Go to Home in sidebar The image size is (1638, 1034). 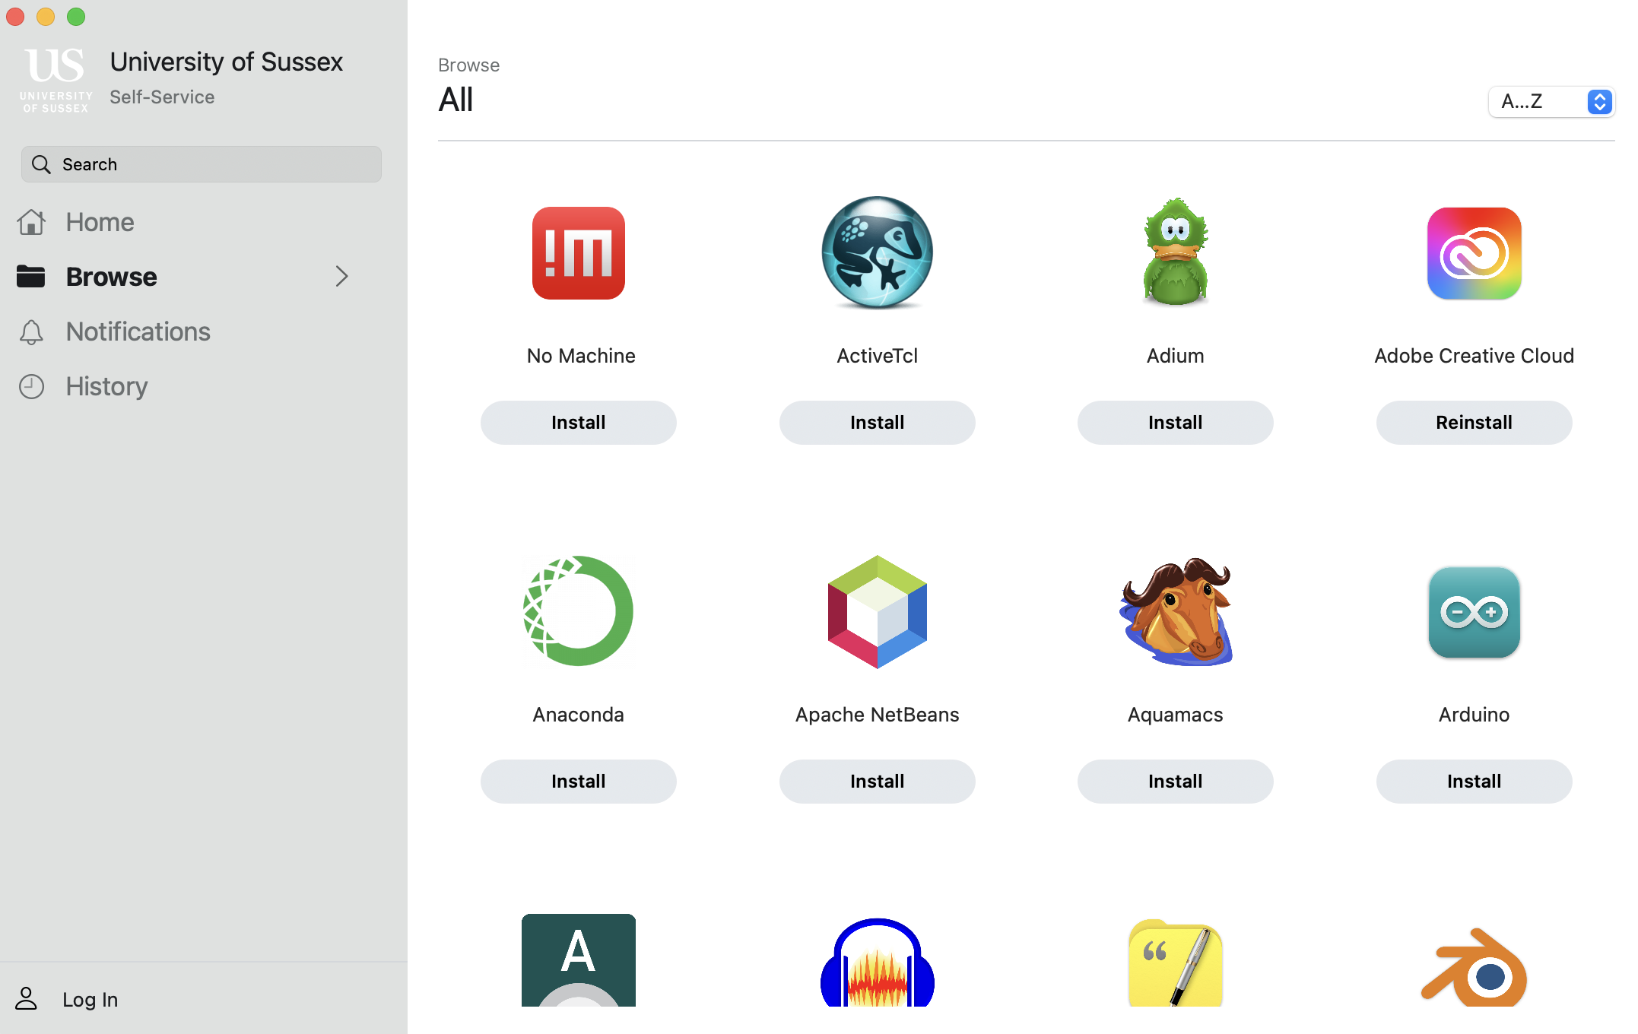click(x=100, y=222)
